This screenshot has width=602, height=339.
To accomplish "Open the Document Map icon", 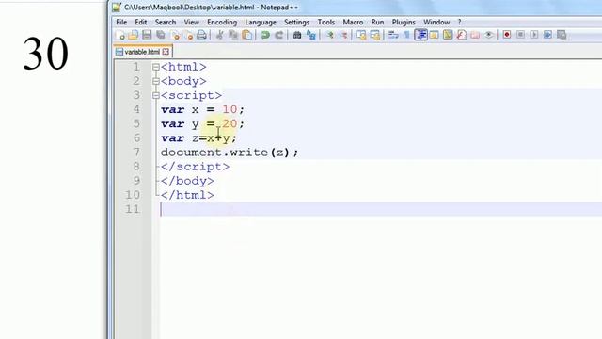I will click(x=448, y=35).
